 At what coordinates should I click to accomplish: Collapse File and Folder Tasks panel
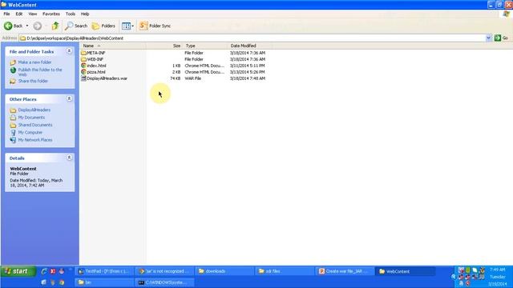point(69,51)
